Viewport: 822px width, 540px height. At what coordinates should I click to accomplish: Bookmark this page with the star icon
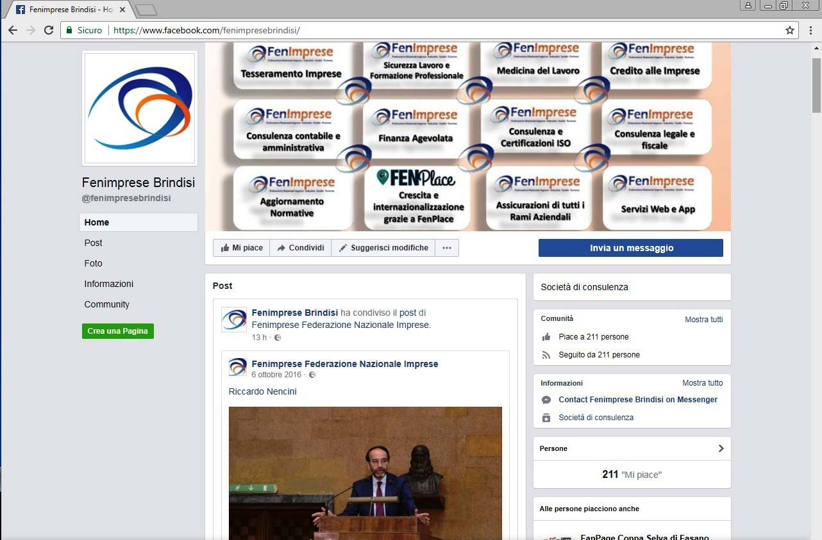click(790, 30)
